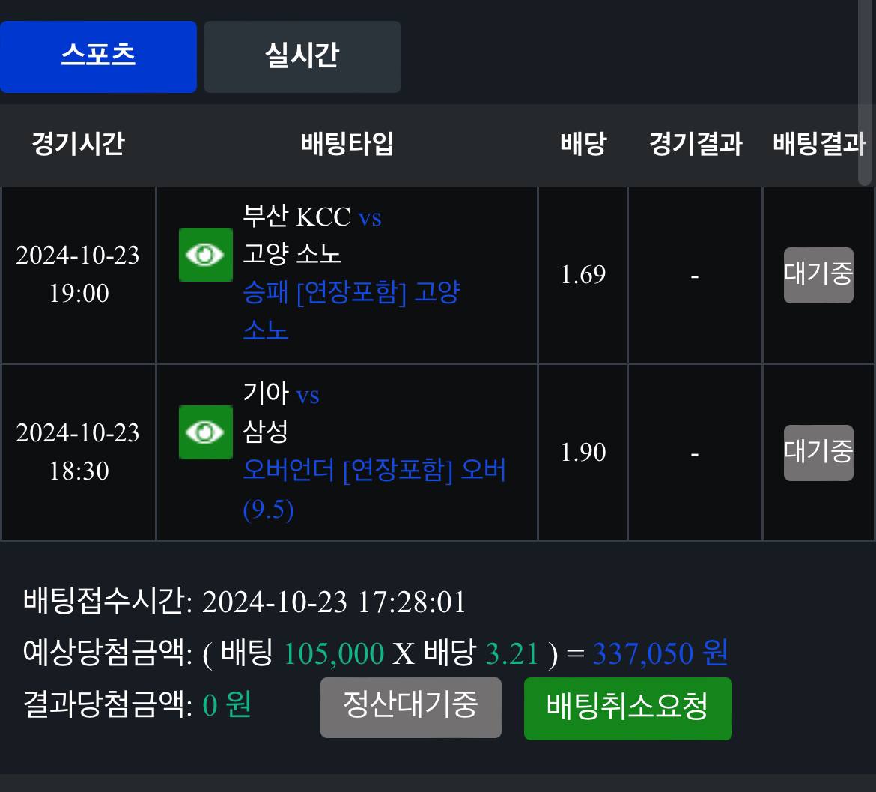Select the 삼성 team name

[x=266, y=431]
